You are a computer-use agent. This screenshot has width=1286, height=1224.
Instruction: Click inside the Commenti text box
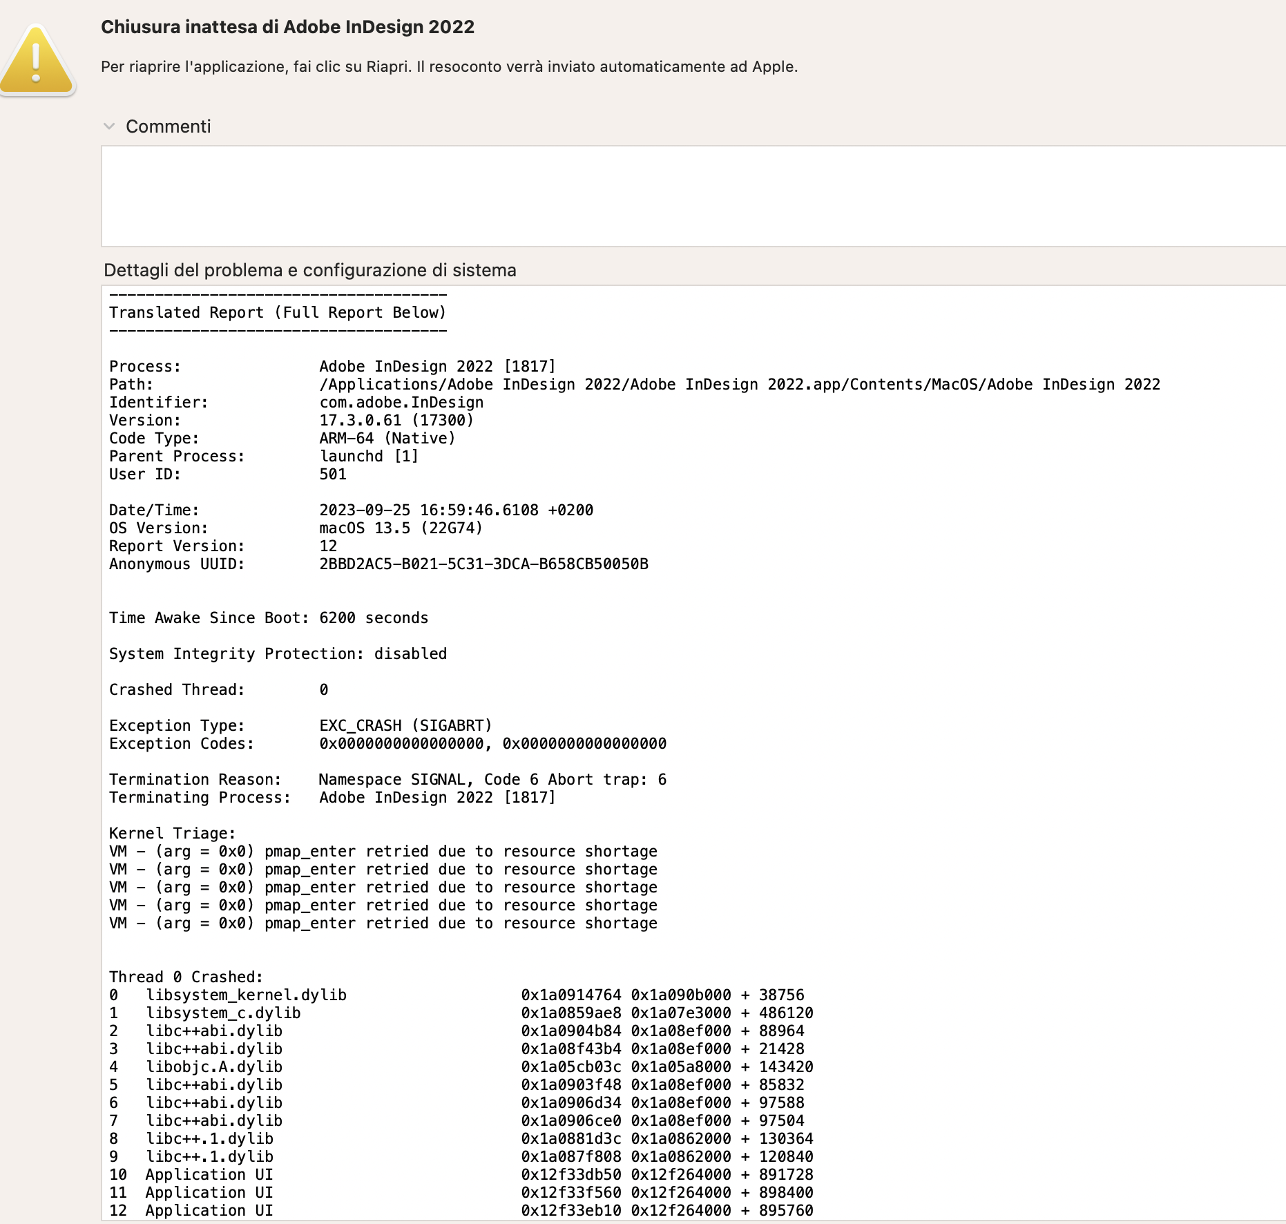coord(693,196)
